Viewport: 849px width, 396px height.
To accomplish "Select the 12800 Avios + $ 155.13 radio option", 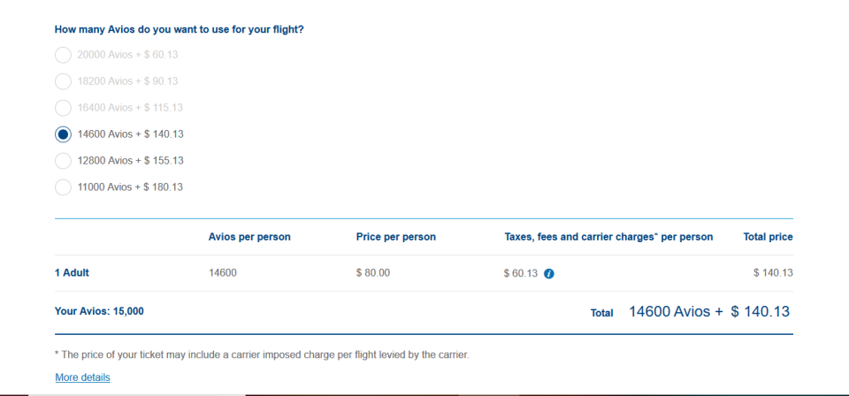I will 64,161.
